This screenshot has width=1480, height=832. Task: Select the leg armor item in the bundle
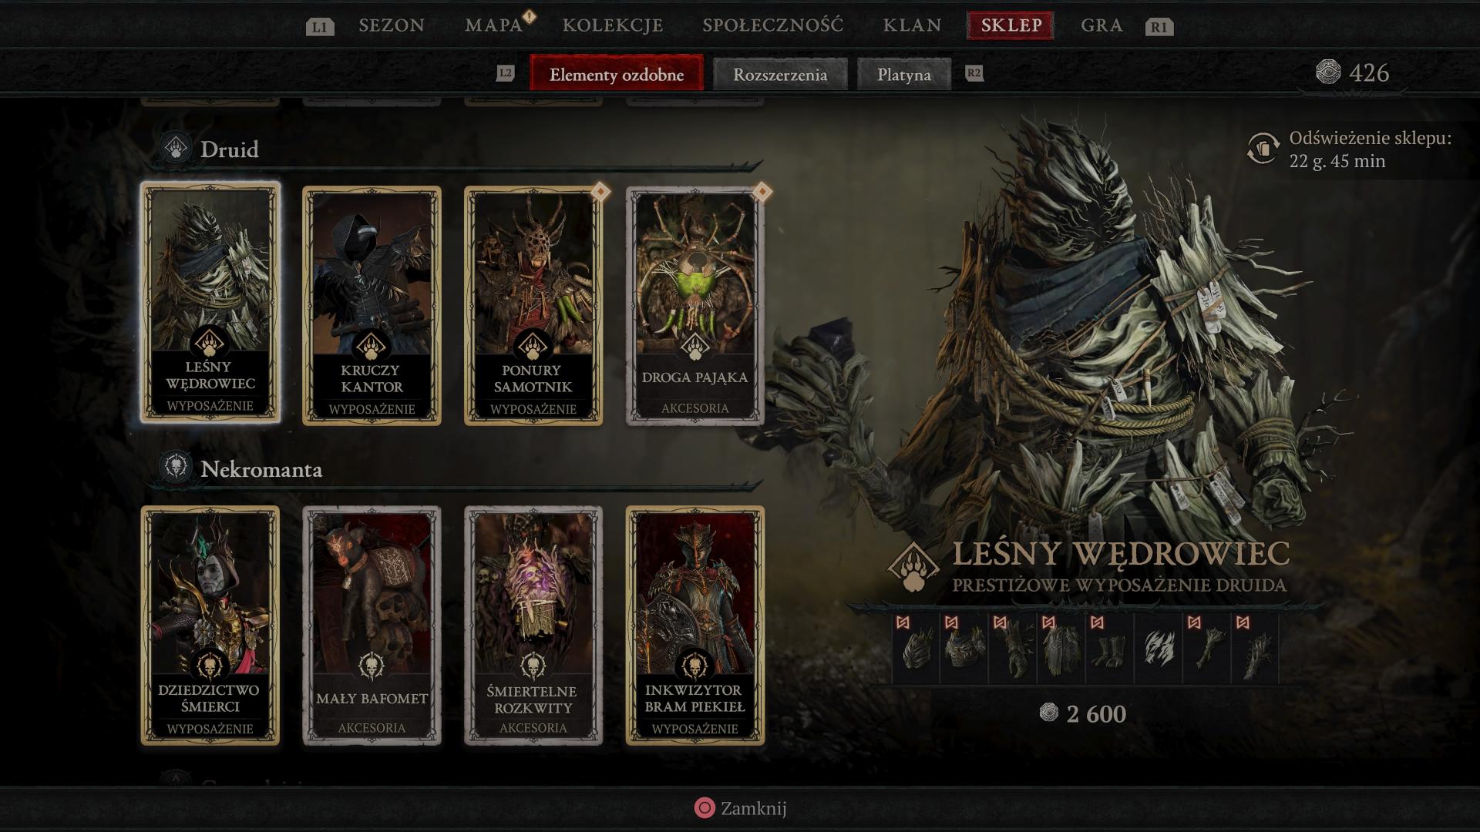1061,648
